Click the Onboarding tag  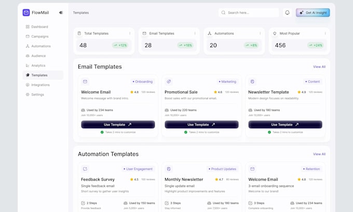[x=143, y=81]
